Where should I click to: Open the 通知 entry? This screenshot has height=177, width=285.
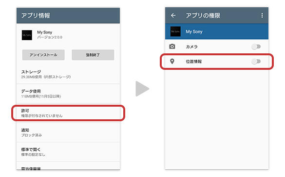(68, 132)
